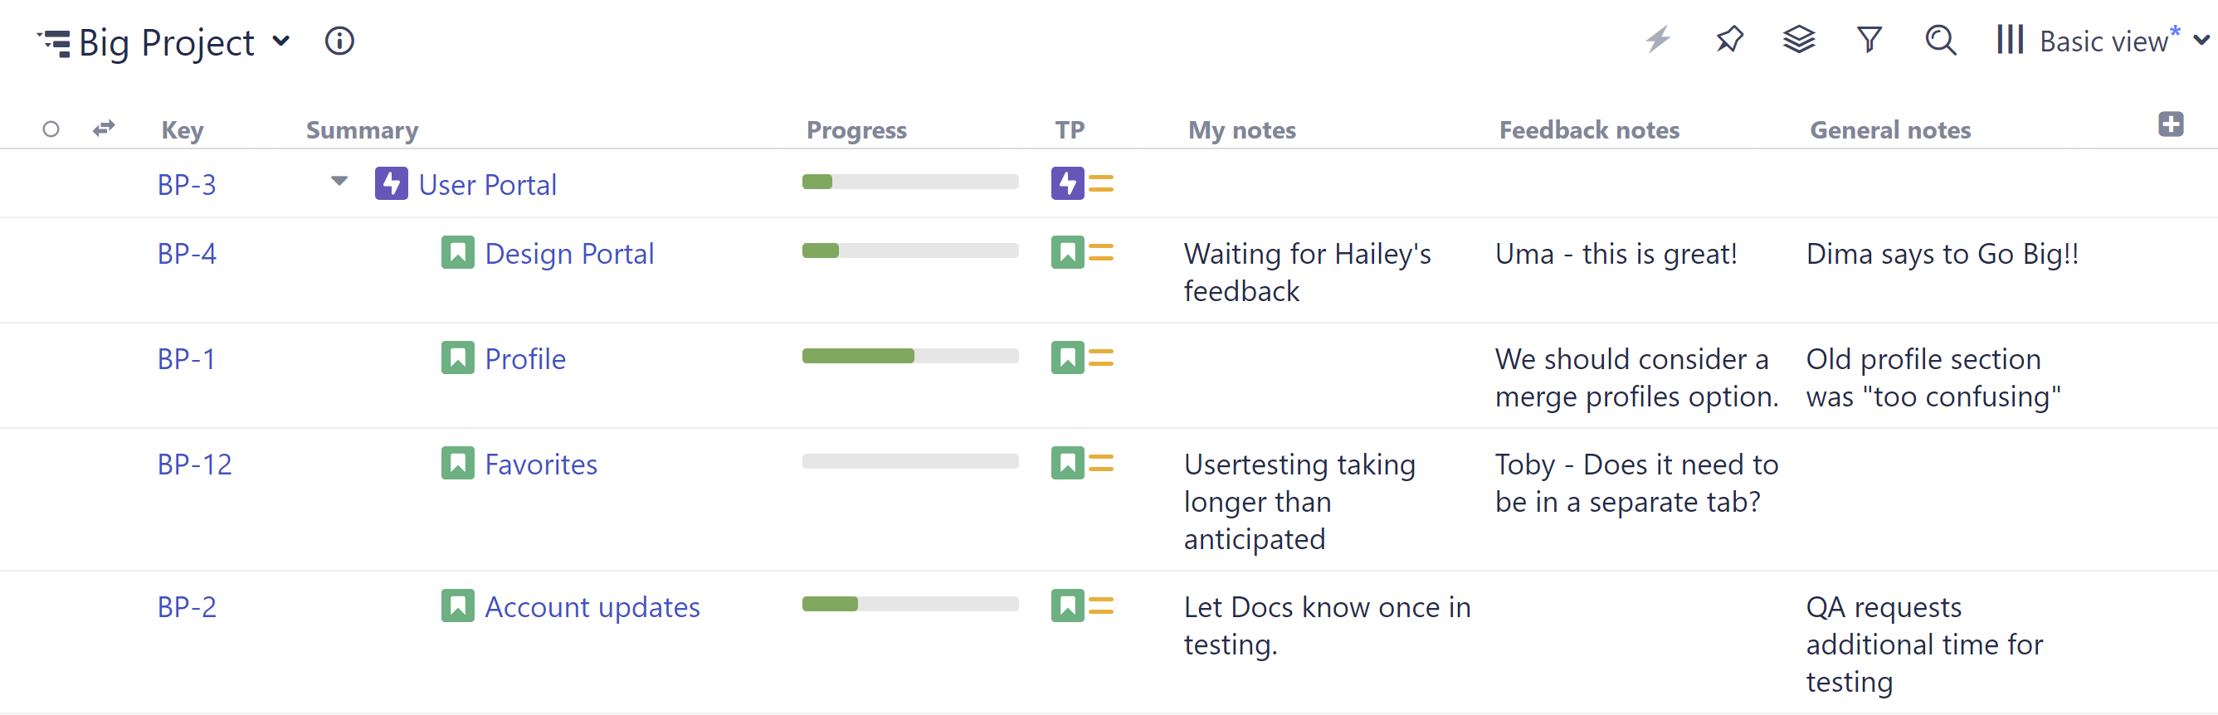The height and width of the screenshot is (715, 2218).
Task: Open issue BP-12 Favorites link
Action: [x=541, y=463]
